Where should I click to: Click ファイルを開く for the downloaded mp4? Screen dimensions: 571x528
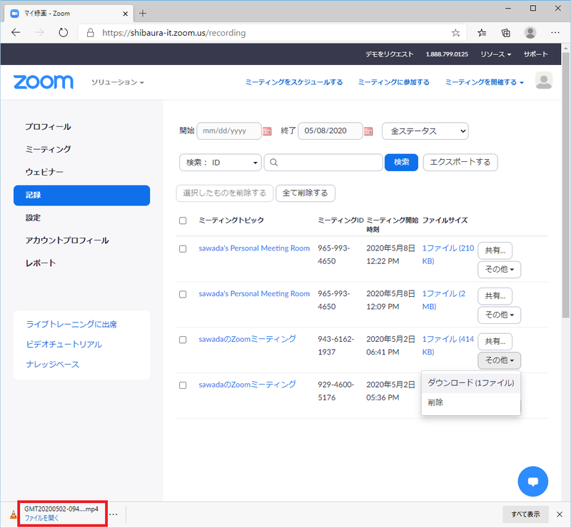tap(41, 518)
